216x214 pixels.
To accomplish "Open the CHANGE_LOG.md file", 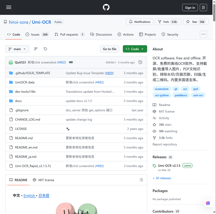I will point(28,120).
